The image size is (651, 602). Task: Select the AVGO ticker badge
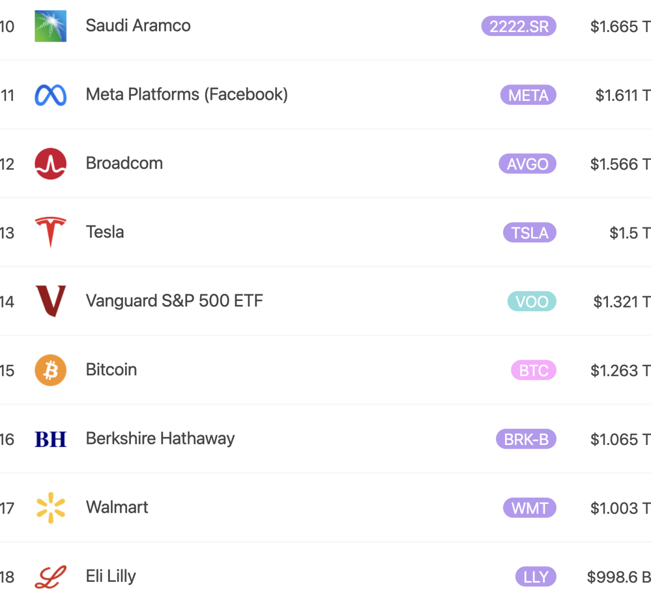pyautogui.click(x=527, y=164)
